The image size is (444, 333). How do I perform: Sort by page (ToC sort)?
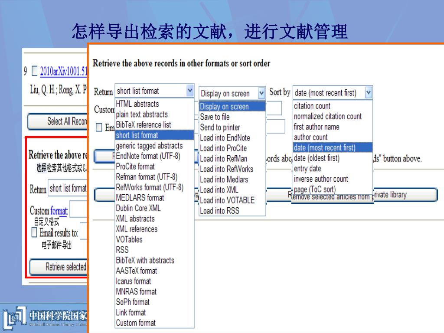click(333, 189)
